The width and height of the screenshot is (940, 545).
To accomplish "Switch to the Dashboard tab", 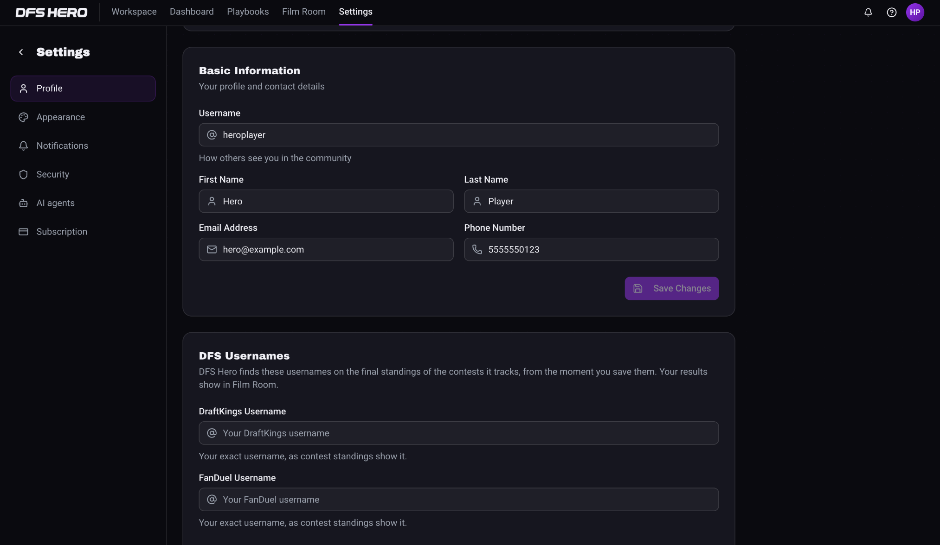I will (x=192, y=12).
